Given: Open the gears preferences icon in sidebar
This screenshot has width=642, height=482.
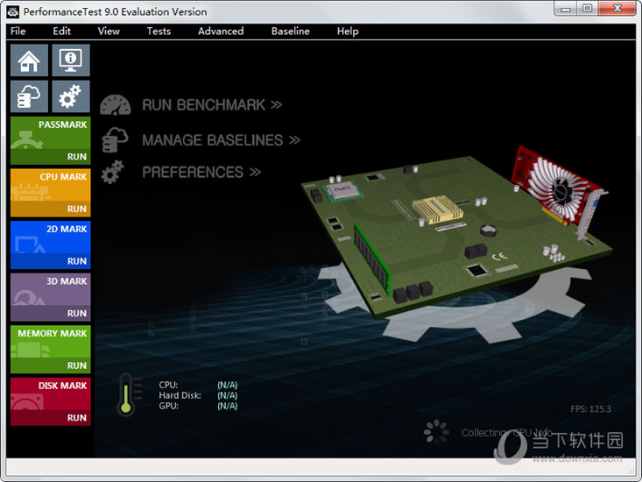Looking at the screenshot, I should coord(71,96).
